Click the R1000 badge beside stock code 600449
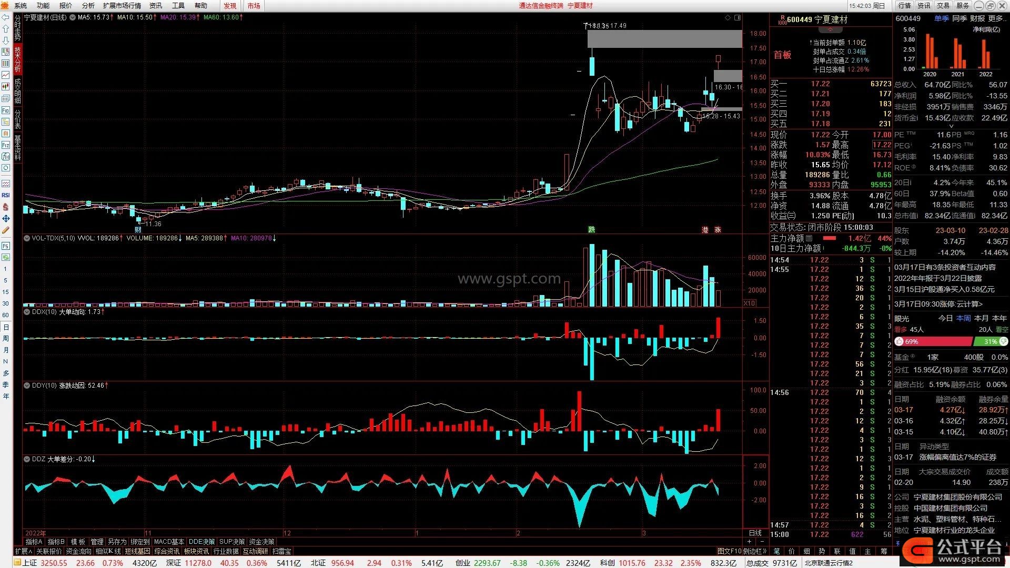 [x=782, y=19]
